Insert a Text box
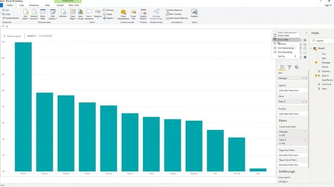 point(108,10)
